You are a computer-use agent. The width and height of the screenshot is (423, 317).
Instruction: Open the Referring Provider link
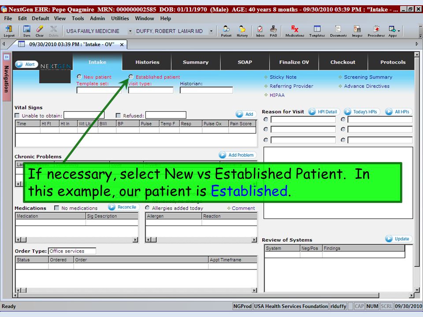coord(291,86)
